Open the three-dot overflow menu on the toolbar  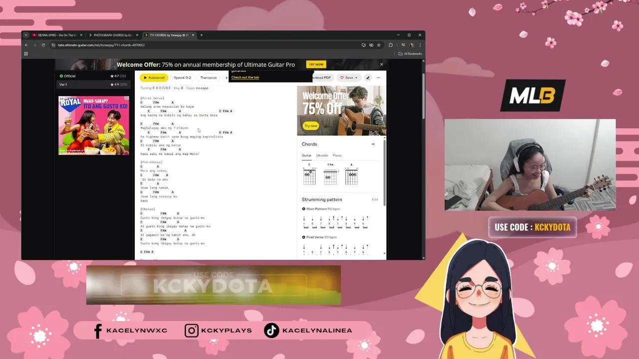(378, 78)
